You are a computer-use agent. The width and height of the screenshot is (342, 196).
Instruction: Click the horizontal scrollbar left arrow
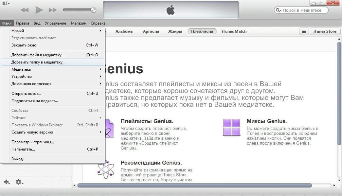[74, 185]
